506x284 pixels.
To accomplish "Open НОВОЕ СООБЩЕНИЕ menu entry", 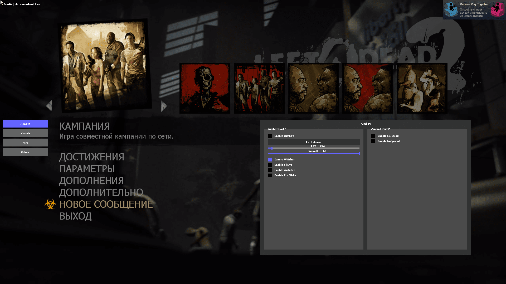I will click(x=106, y=204).
